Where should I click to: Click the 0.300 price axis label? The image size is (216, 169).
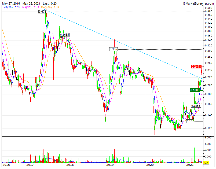click(x=208, y=51)
